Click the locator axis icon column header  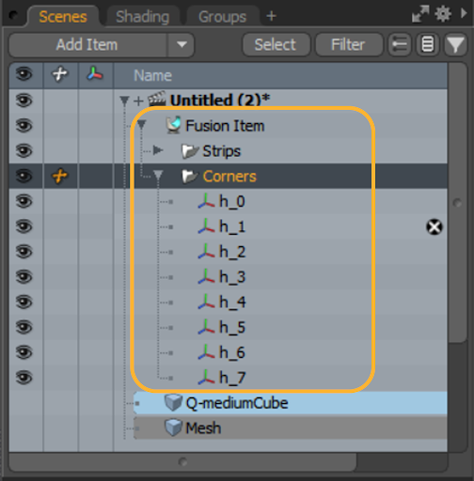pos(95,74)
